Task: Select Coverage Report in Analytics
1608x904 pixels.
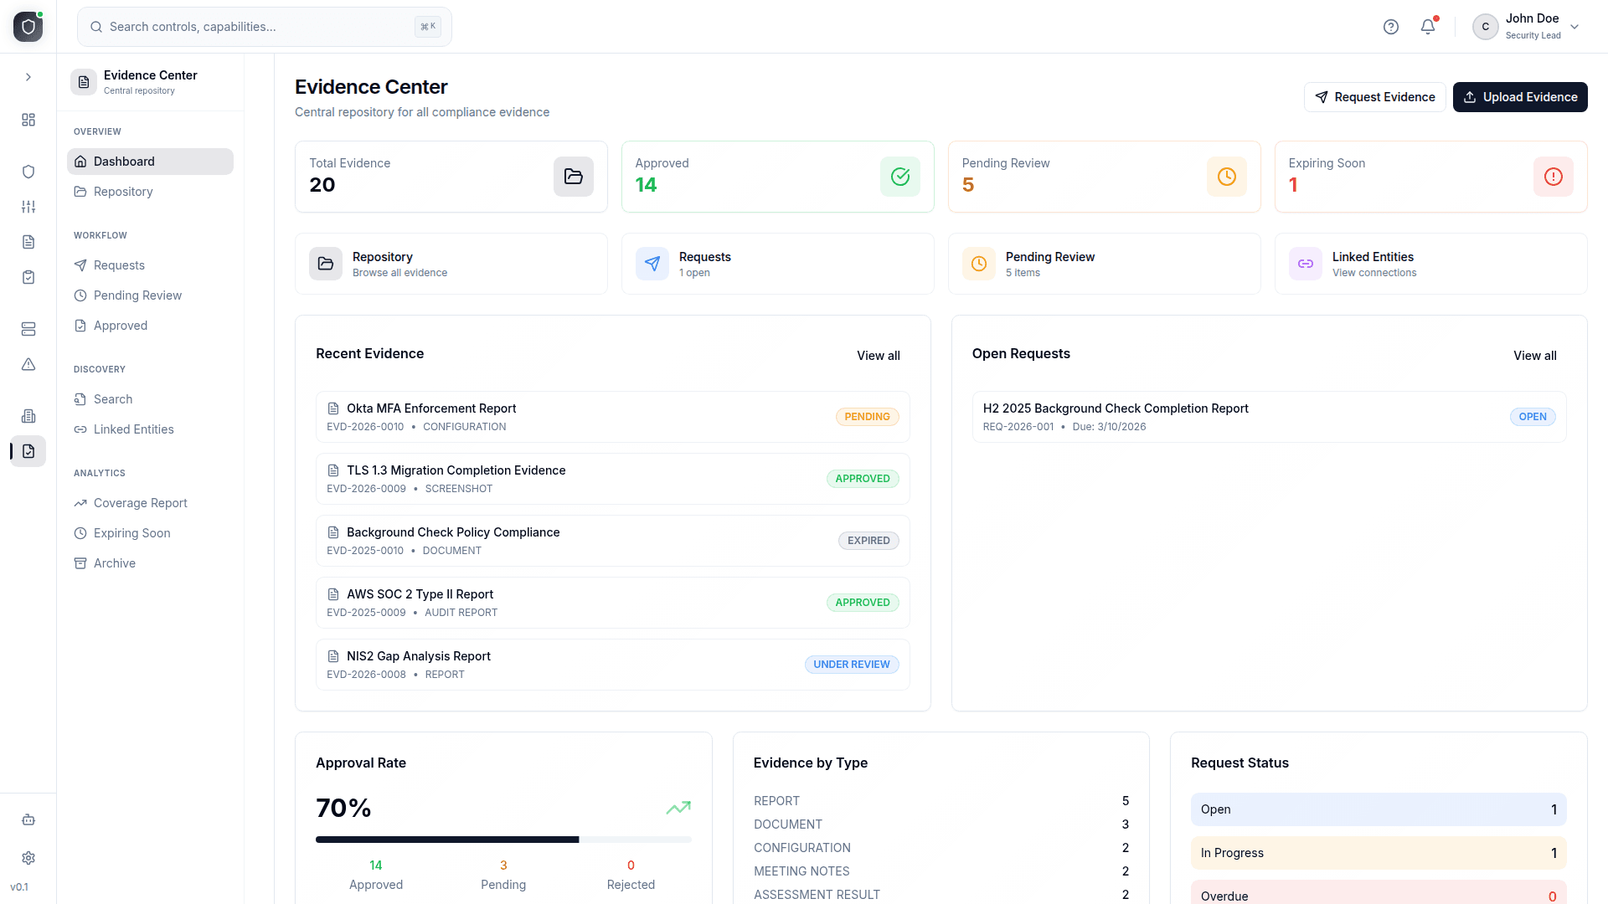Action: pos(140,503)
